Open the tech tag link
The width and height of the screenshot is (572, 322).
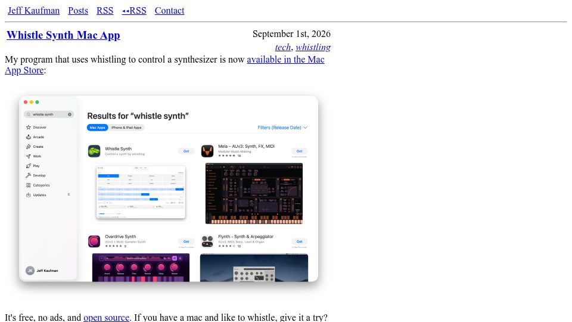pyautogui.click(x=282, y=47)
